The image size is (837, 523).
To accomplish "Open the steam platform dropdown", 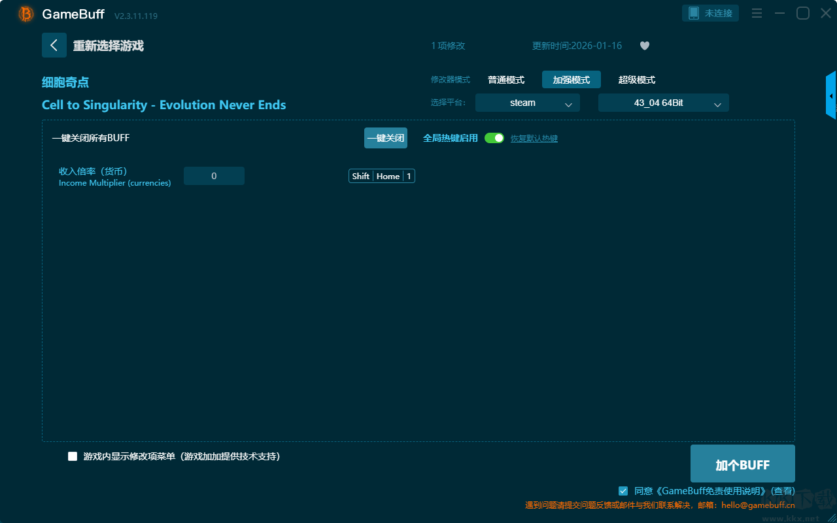I will pyautogui.click(x=527, y=103).
